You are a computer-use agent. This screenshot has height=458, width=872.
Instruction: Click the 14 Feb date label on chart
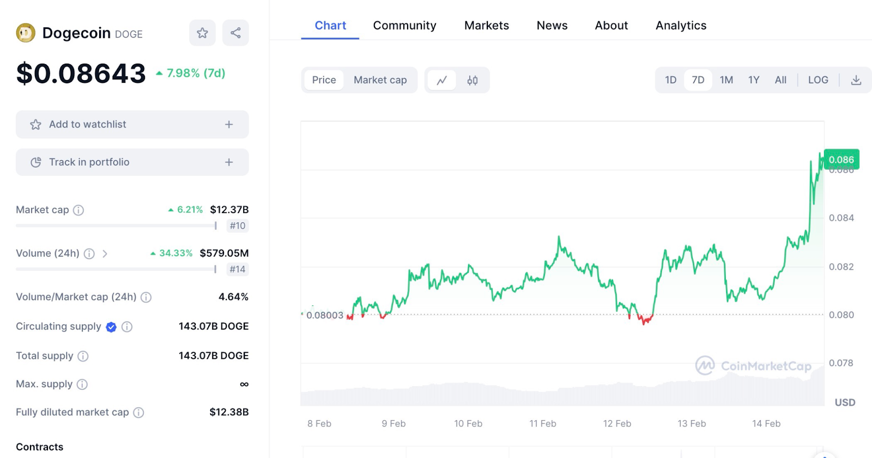766,424
